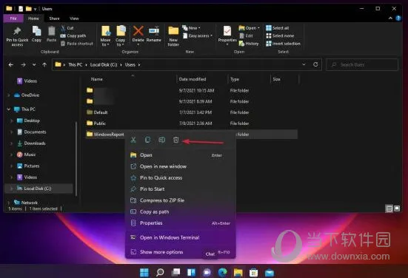Click Copy path in the ribbon

[x=73, y=35]
